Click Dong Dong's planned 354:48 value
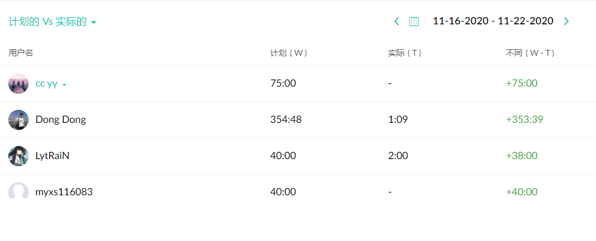Viewport: 596px width, 241px height. tap(286, 120)
